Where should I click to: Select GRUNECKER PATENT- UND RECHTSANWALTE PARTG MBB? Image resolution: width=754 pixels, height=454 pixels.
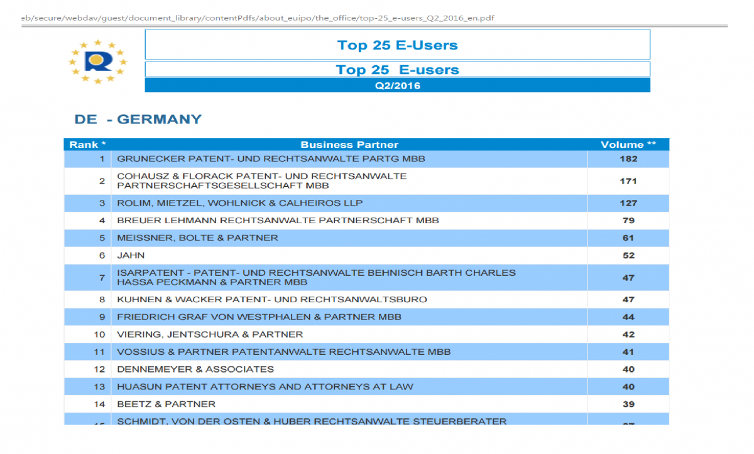click(x=271, y=159)
